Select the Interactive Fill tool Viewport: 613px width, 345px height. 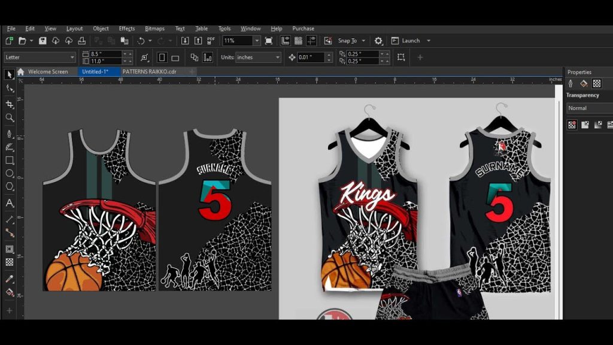[x=10, y=292]
